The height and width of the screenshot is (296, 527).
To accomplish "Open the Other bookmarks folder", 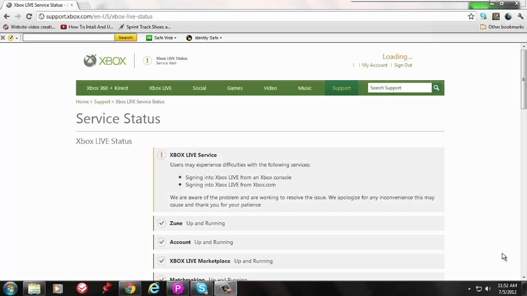I will [x=502, y=27].
